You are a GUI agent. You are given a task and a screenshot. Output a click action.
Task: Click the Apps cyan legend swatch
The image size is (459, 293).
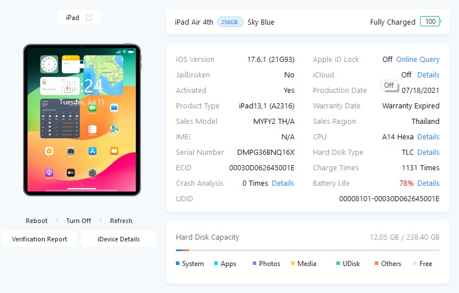pos(216,263)
